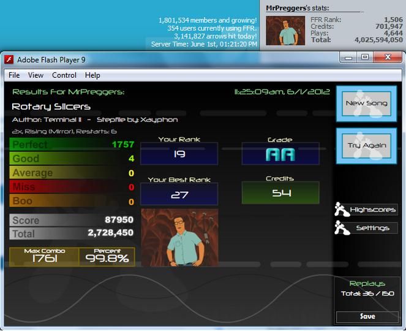This screenshot has width=406, height=331.
Task: Open the Highscores link
Action: pos(372,210)
